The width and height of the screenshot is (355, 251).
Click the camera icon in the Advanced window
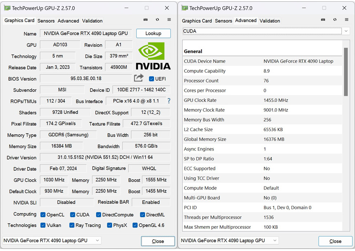(323, 20)
